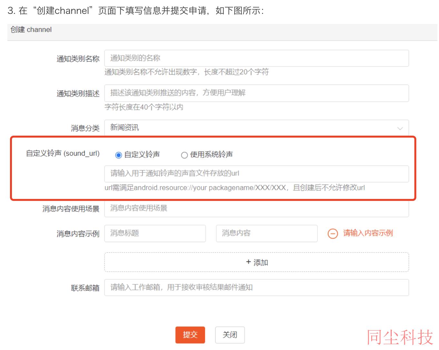Click the 通知类别描述 field label
The width and height of the screenshot is (439, 350).
point(78,94)
